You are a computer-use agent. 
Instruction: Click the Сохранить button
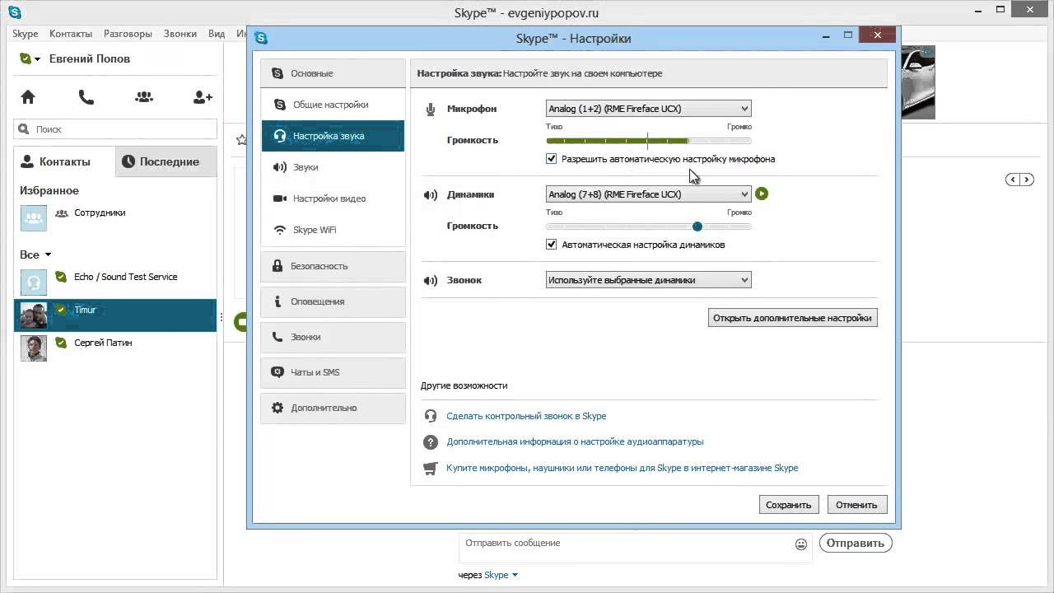click(x=789, y=505)
